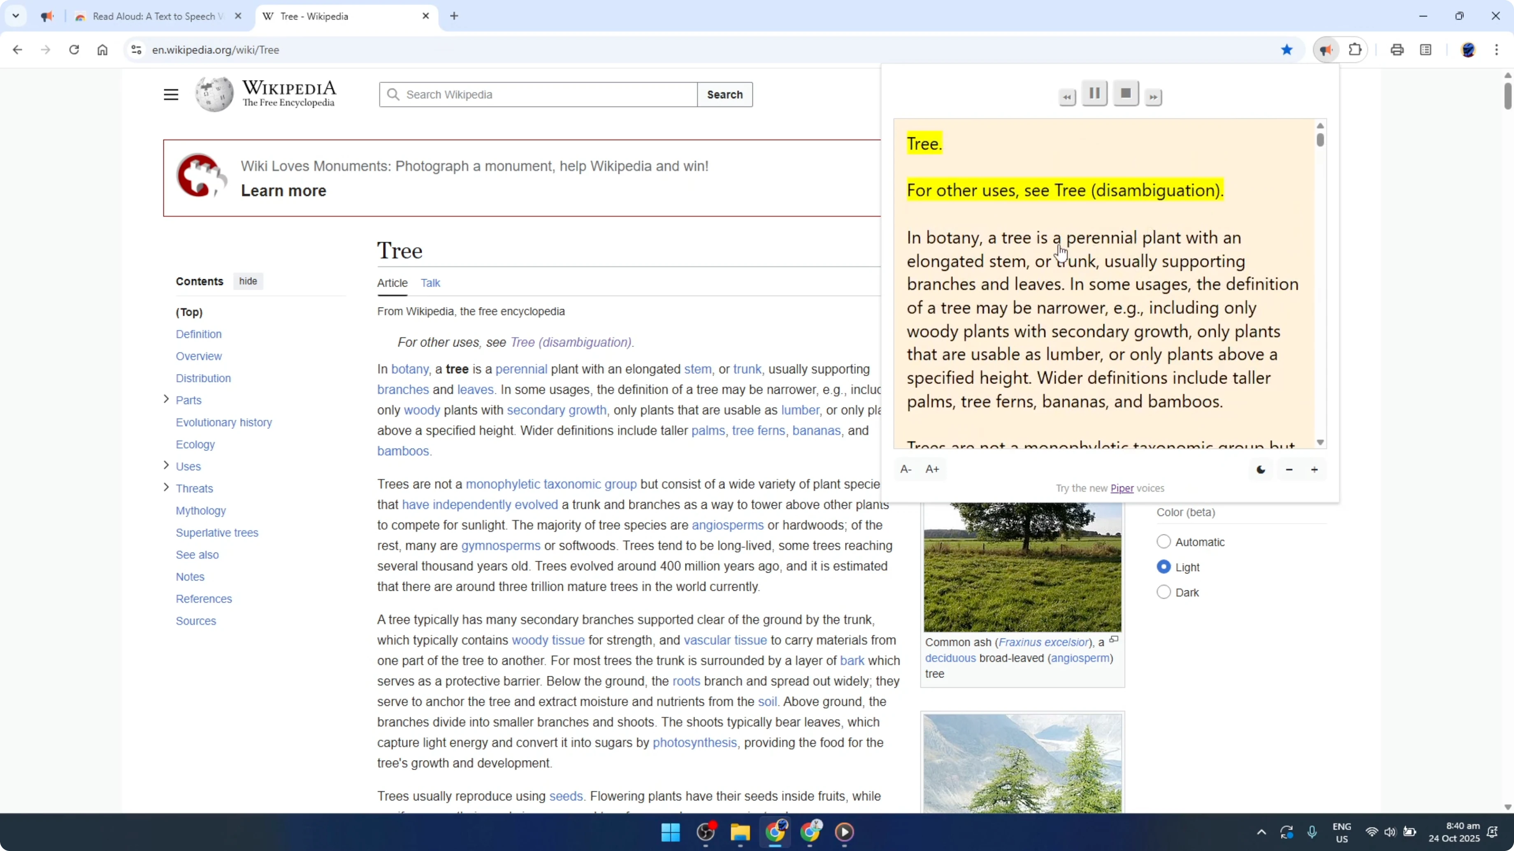Open File Explorer from taskbar
Image resolution: width=1514 pixels, height=851 pixels.
740,832
